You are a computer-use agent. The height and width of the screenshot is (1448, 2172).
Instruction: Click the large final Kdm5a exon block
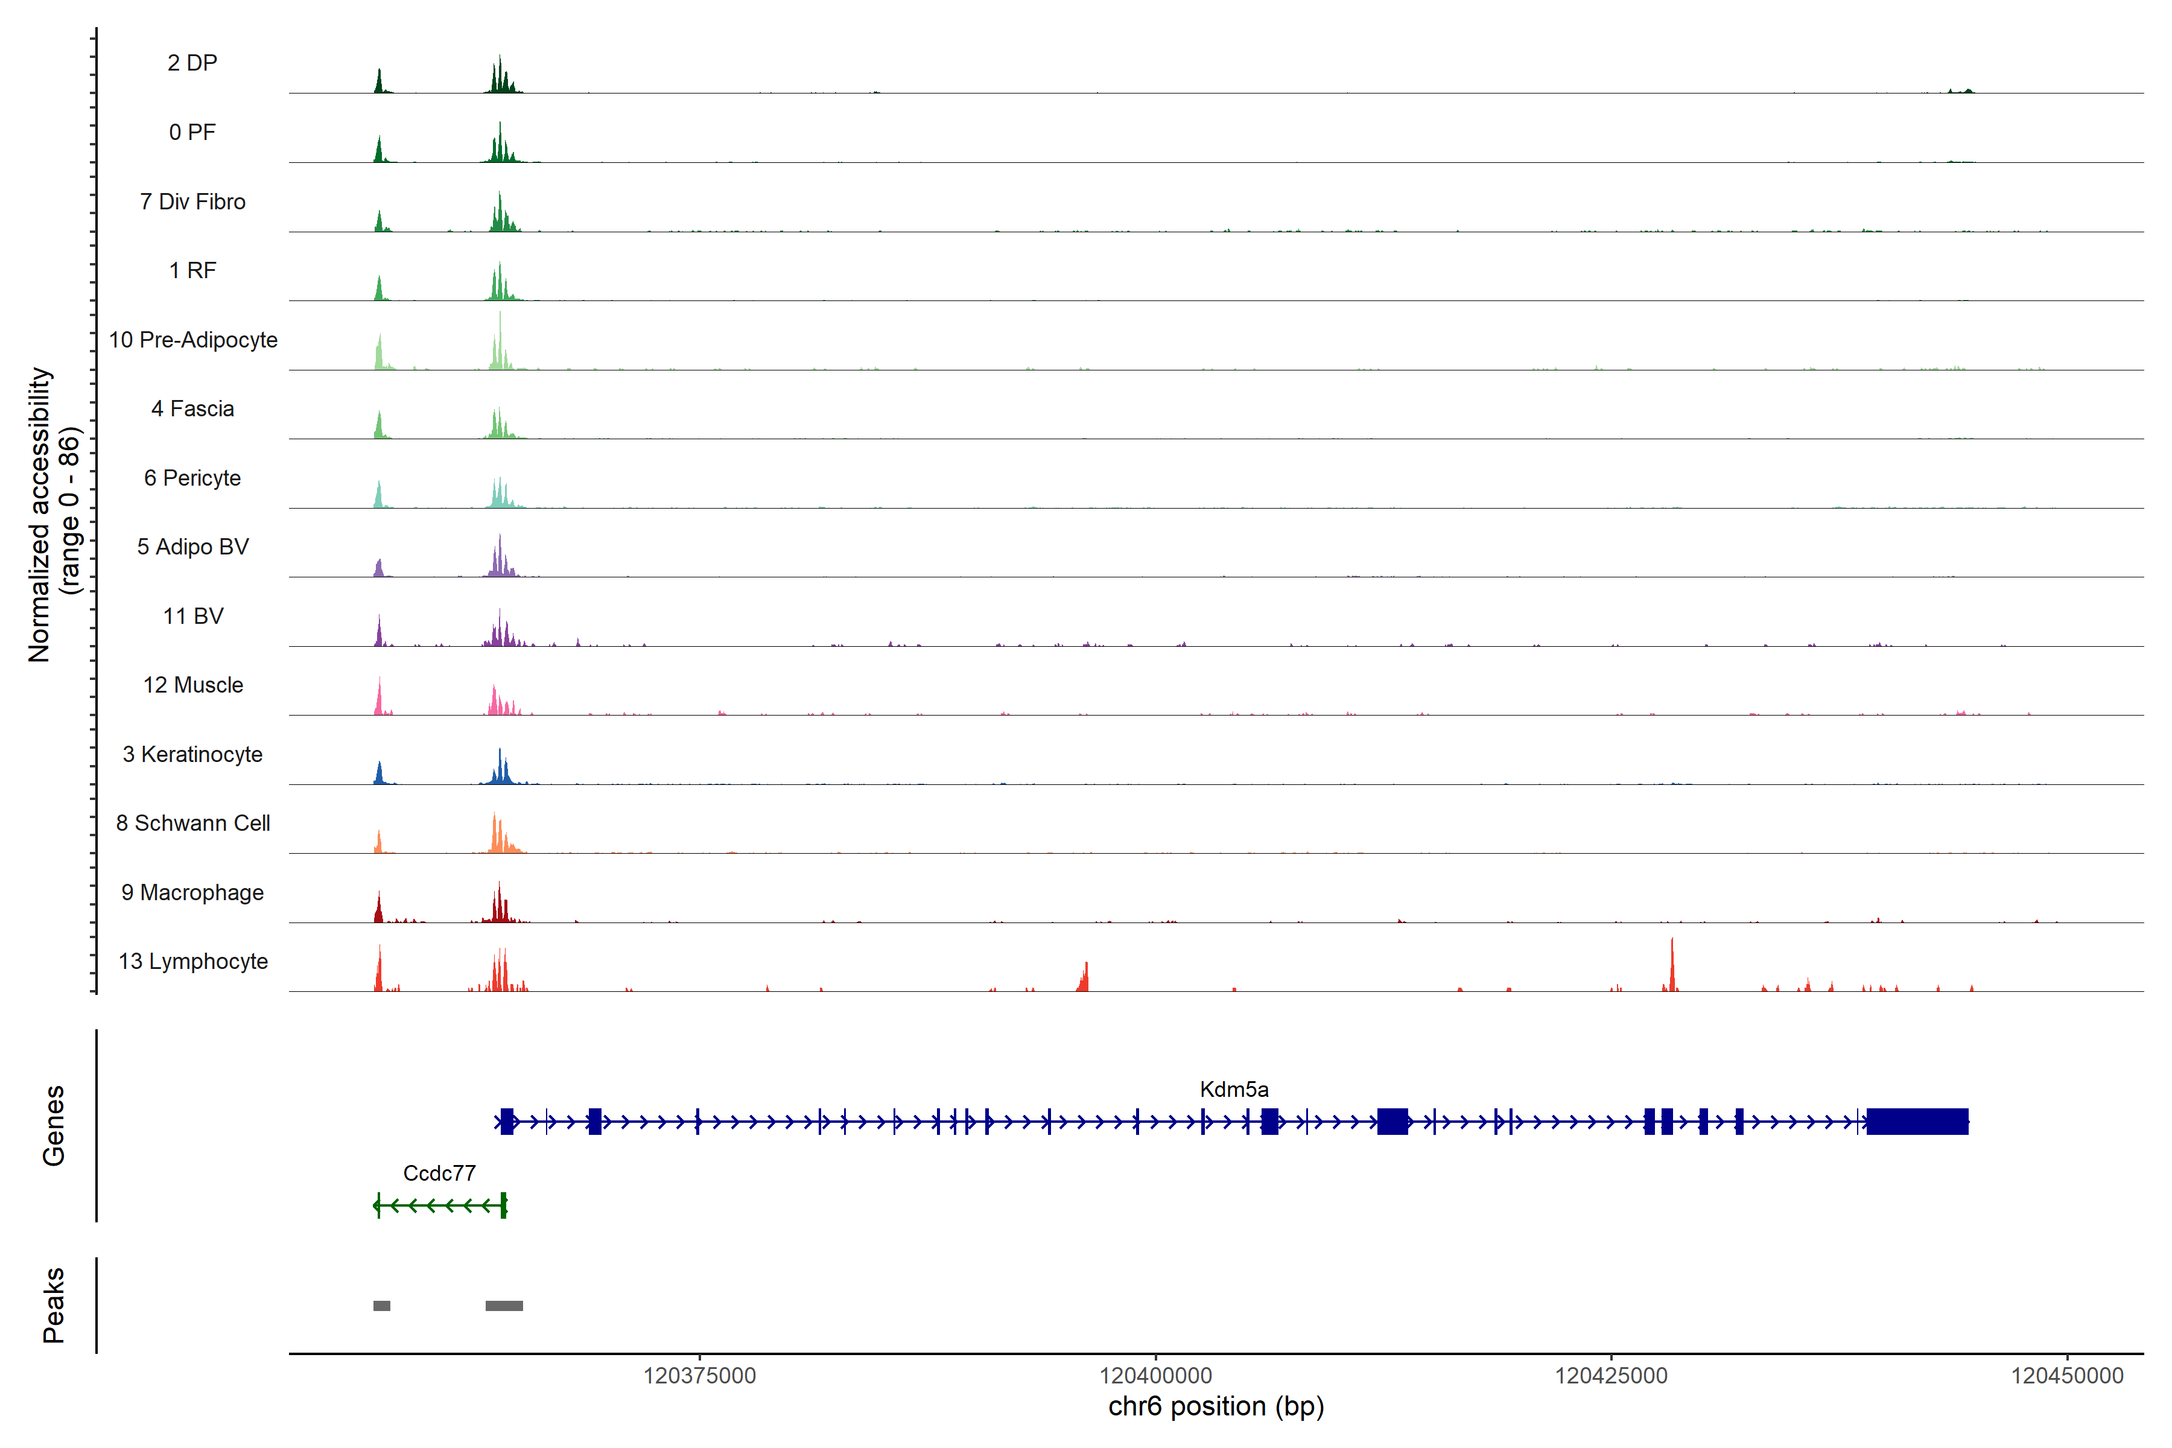[1917, 1121]
